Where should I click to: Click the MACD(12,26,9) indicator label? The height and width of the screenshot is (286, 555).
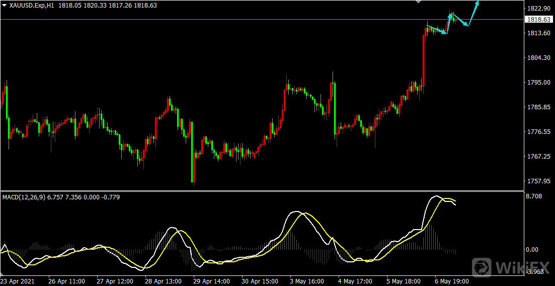23,197
